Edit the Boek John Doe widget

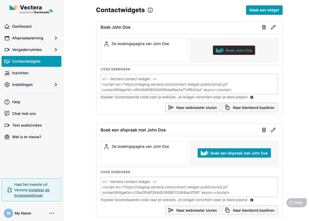pos(273,27)
